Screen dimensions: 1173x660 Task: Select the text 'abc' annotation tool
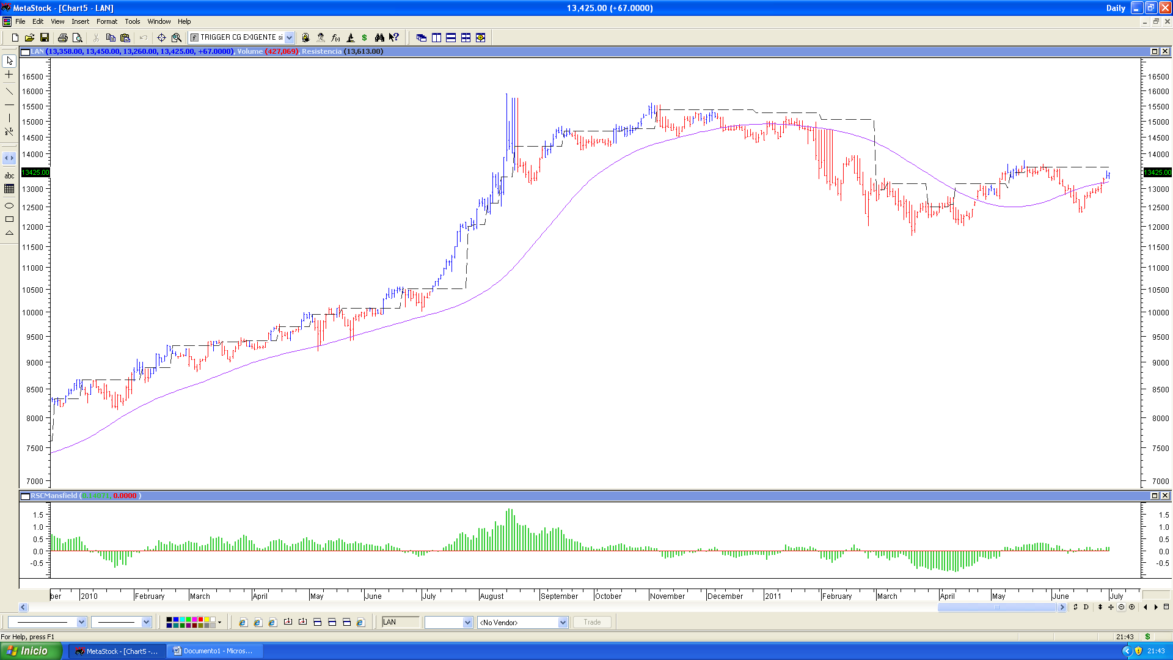coord(9,175)
